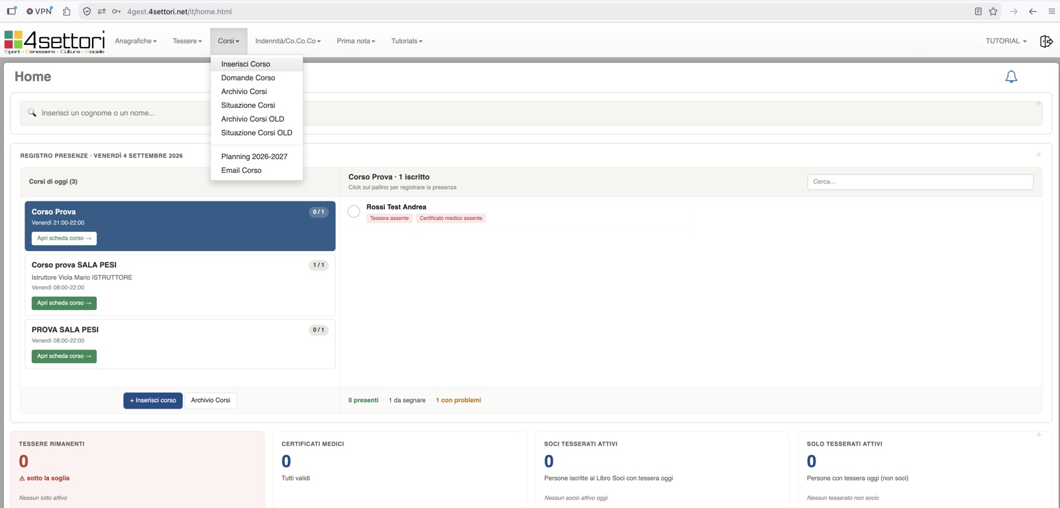Click the browser back arrow
This screenshot has height=508, width=1060.
[1033, 11]
